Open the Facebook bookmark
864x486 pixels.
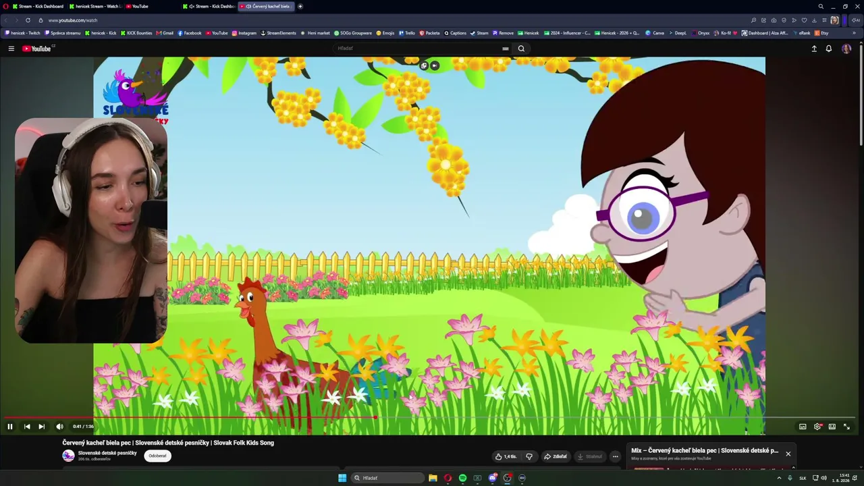pos(190,32)
